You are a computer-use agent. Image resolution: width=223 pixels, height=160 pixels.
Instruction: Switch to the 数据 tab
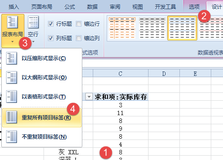coord(92,7)
